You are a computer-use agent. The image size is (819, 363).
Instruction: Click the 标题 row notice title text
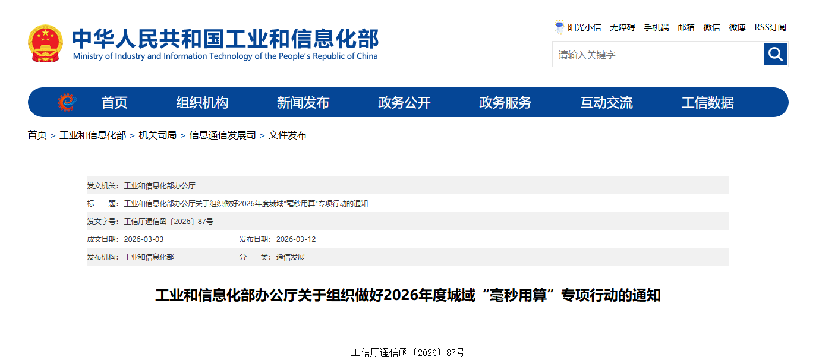tap(246, 203)
